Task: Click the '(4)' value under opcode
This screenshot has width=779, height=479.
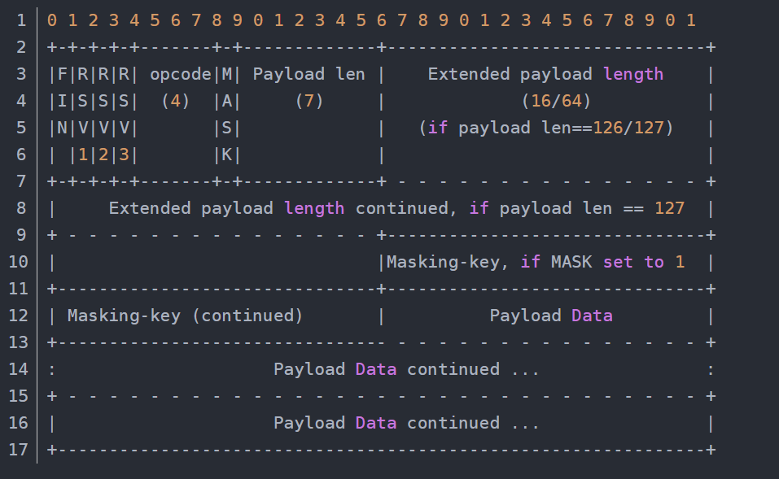Action: 175,102
